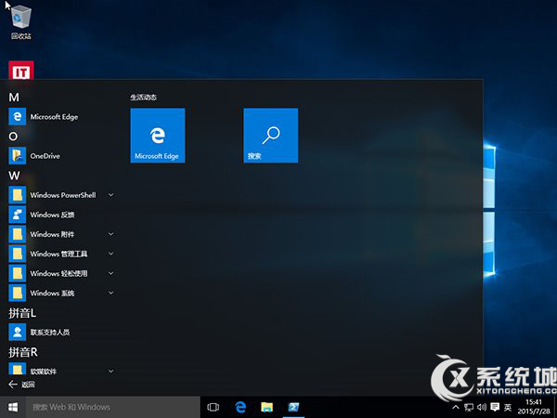The image size is (557, 418).
Task: Click the Windows 管理工具 folder icon
Action: (17, 254)
